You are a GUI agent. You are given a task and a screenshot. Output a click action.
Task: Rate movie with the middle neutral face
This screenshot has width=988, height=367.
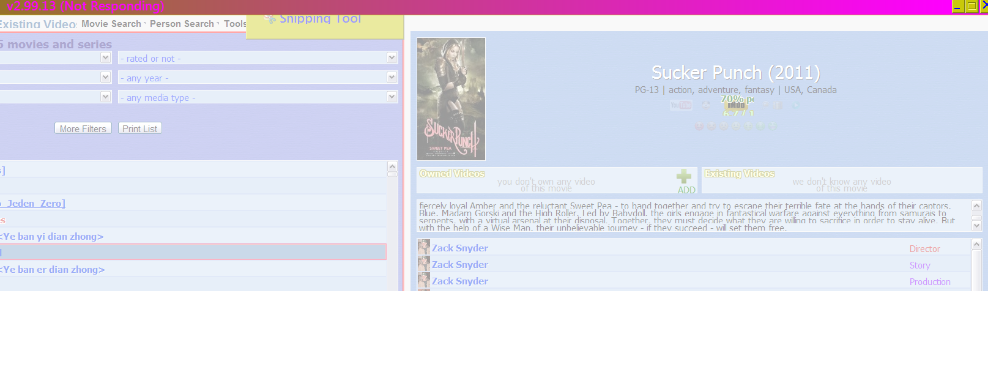736,126
